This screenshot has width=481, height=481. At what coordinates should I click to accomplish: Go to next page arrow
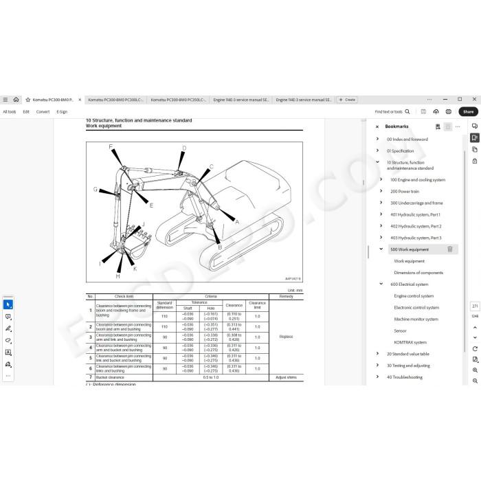pos(475,337)
